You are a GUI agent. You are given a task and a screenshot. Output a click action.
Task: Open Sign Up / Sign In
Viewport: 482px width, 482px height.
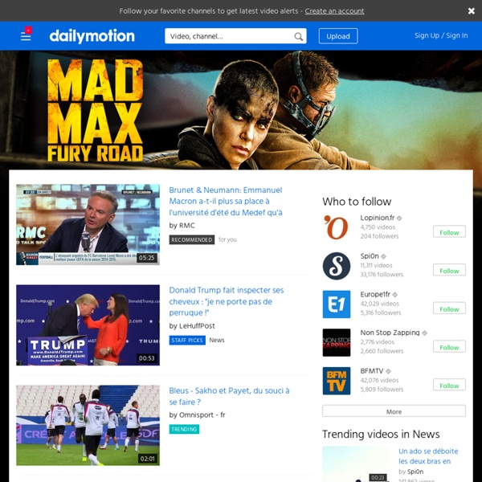[440, 36]
